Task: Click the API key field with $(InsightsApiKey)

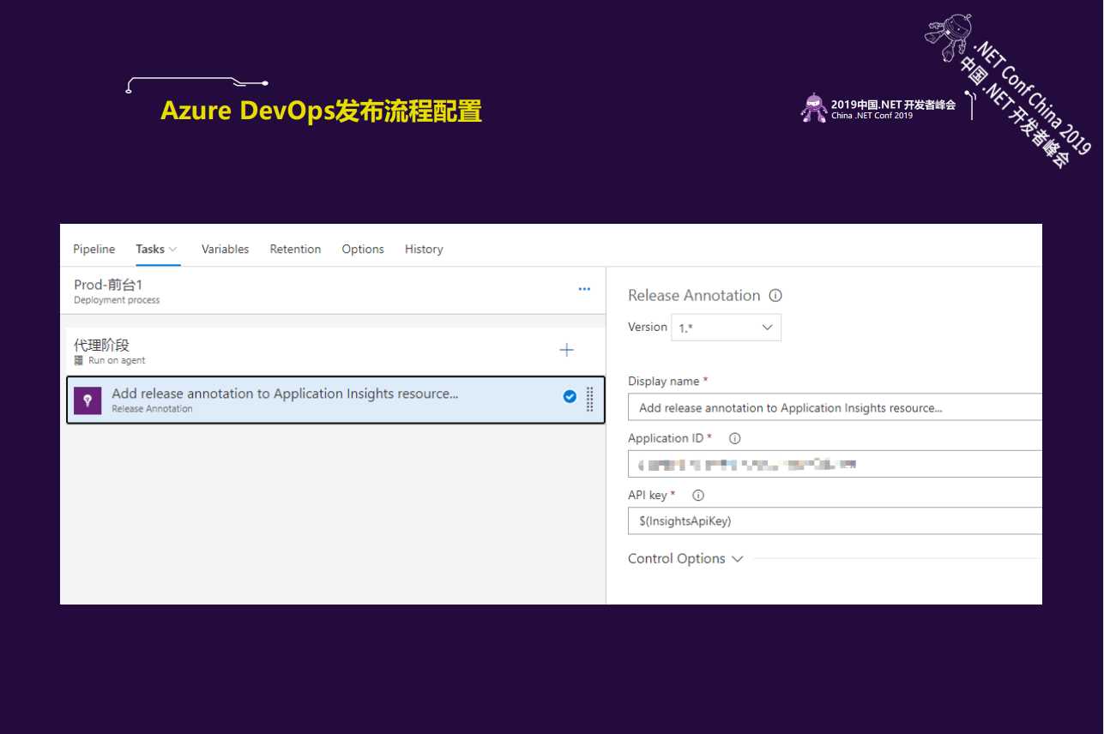Action: click(835, 520)
